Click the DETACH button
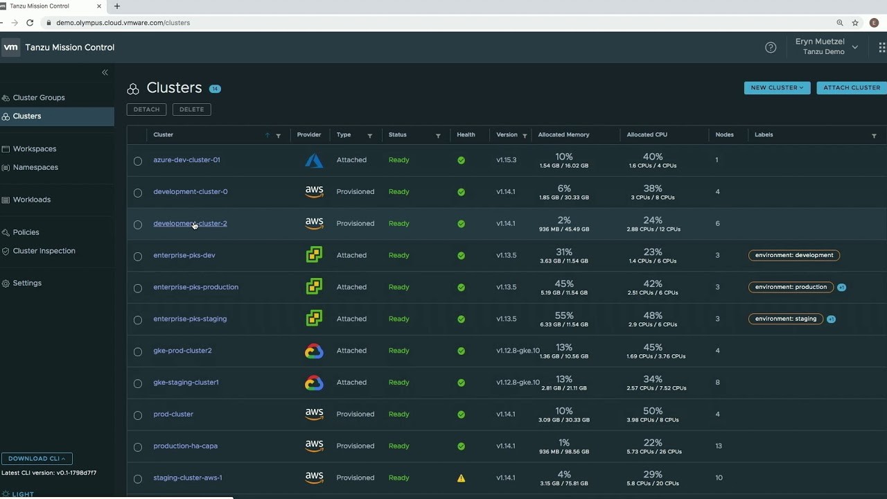The height and width of the screenshot is (499, 887). 146,110
